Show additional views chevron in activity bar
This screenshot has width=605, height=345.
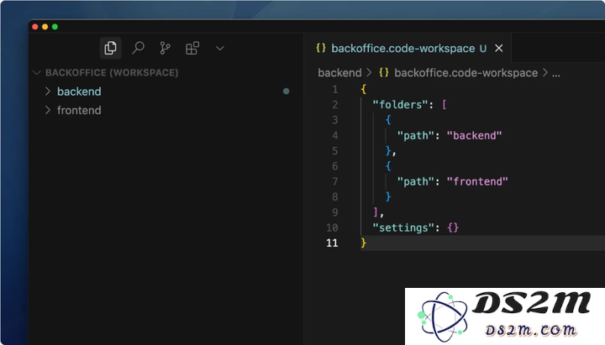pyautogui.click(x=220, y=49)
